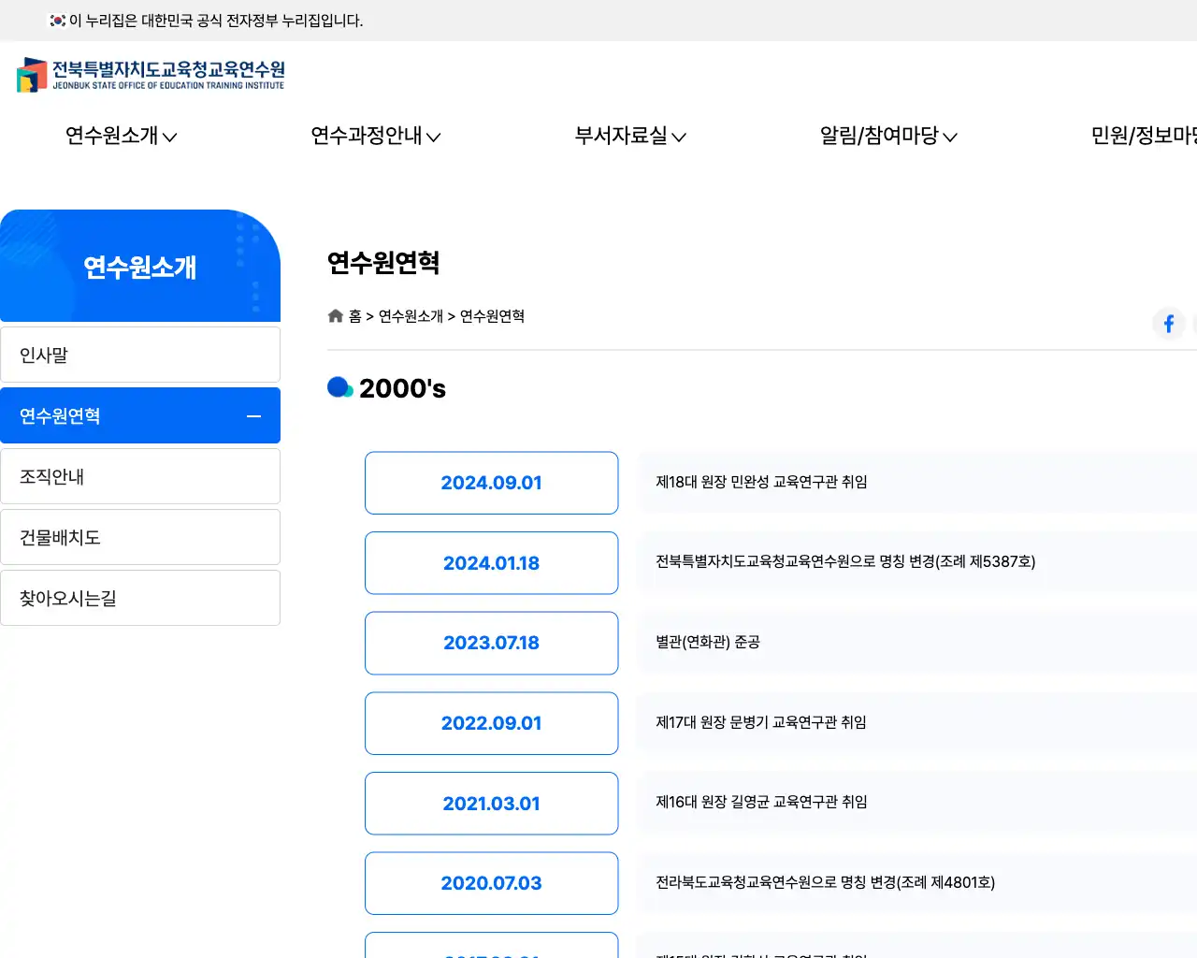Viewport: 1197px width, 958px height.
Task: Expand the 알림/참여마당 navigation menu
Action: 887,137
